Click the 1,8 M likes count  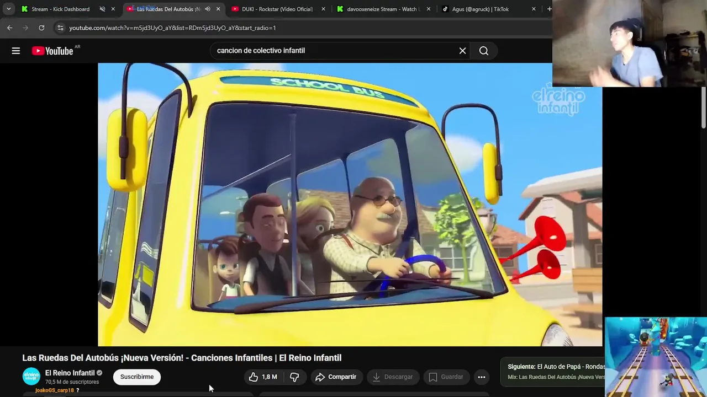270,377
